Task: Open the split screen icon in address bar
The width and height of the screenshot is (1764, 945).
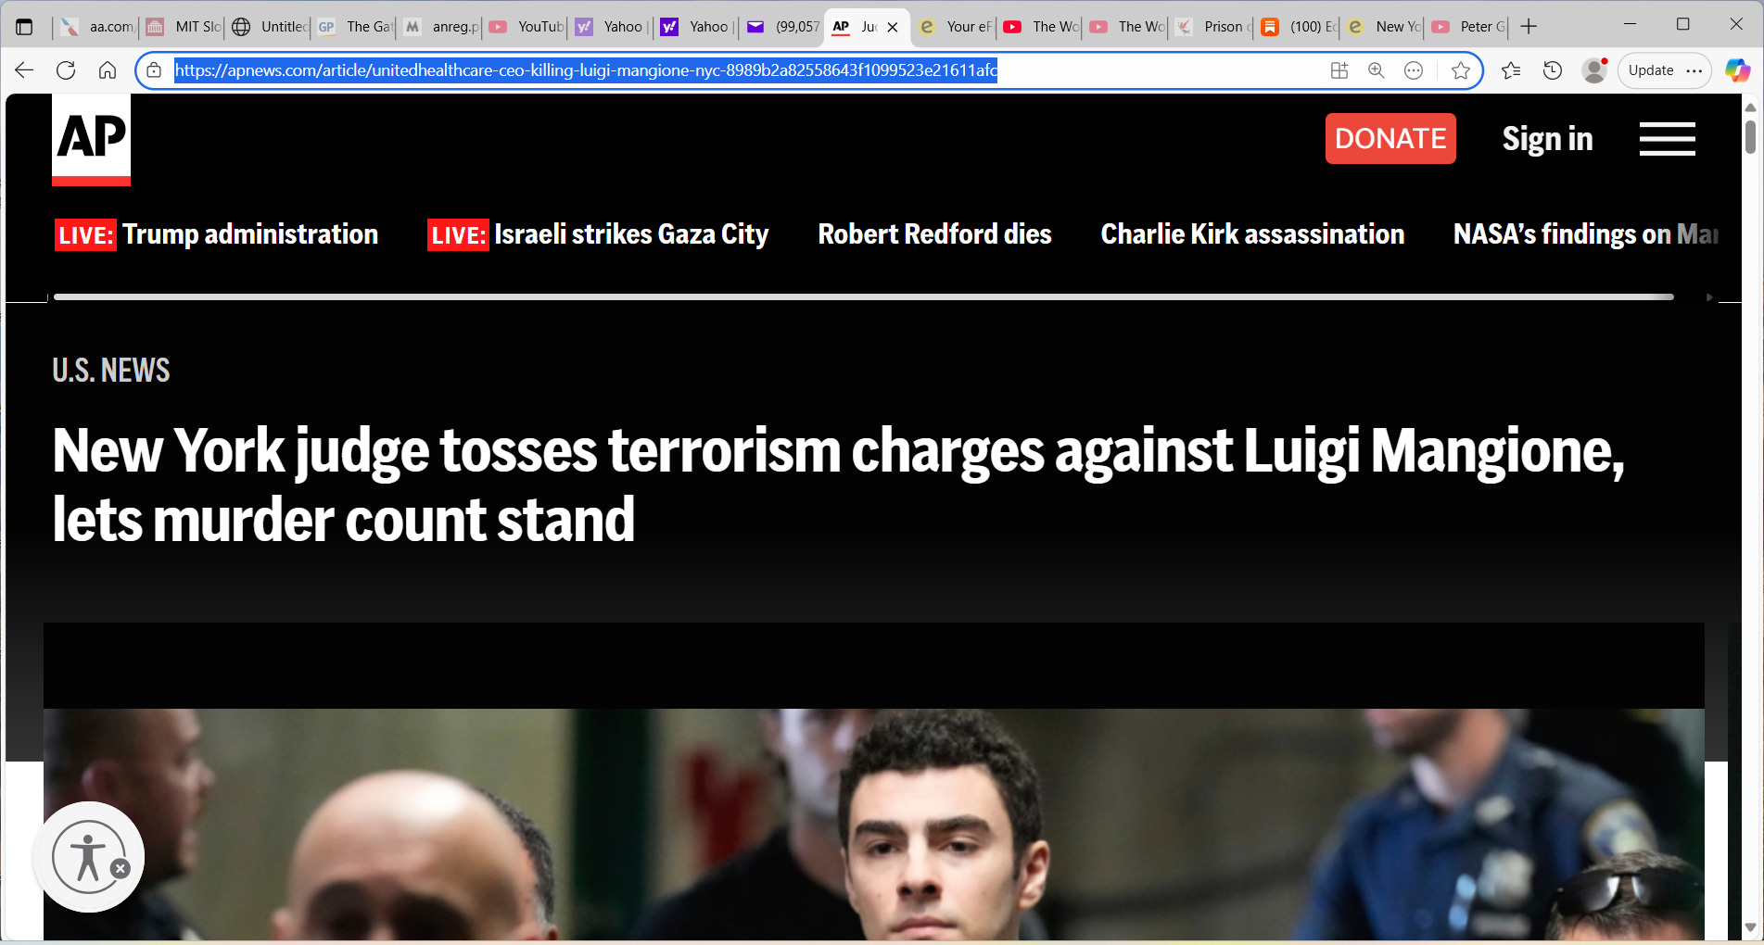Action: 1339,70
